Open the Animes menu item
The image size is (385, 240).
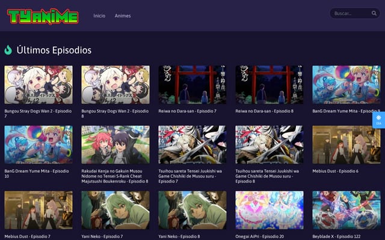click(x=123, y=16)
